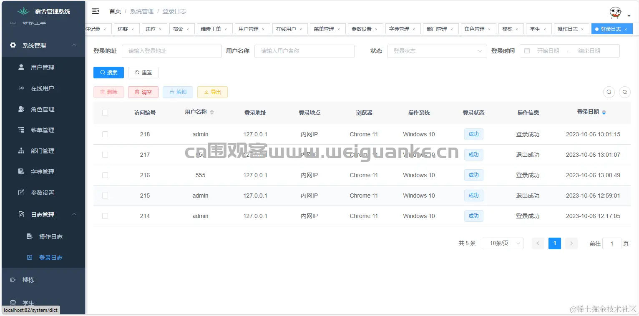The image size is (639, 316).
Task: Close the 操作日志 tab
Action: tap(582, 29)
